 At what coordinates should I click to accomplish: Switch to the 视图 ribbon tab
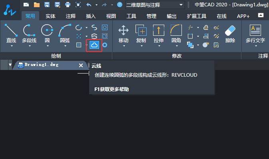[111, 16]
